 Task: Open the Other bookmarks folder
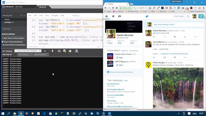point(196,11)
